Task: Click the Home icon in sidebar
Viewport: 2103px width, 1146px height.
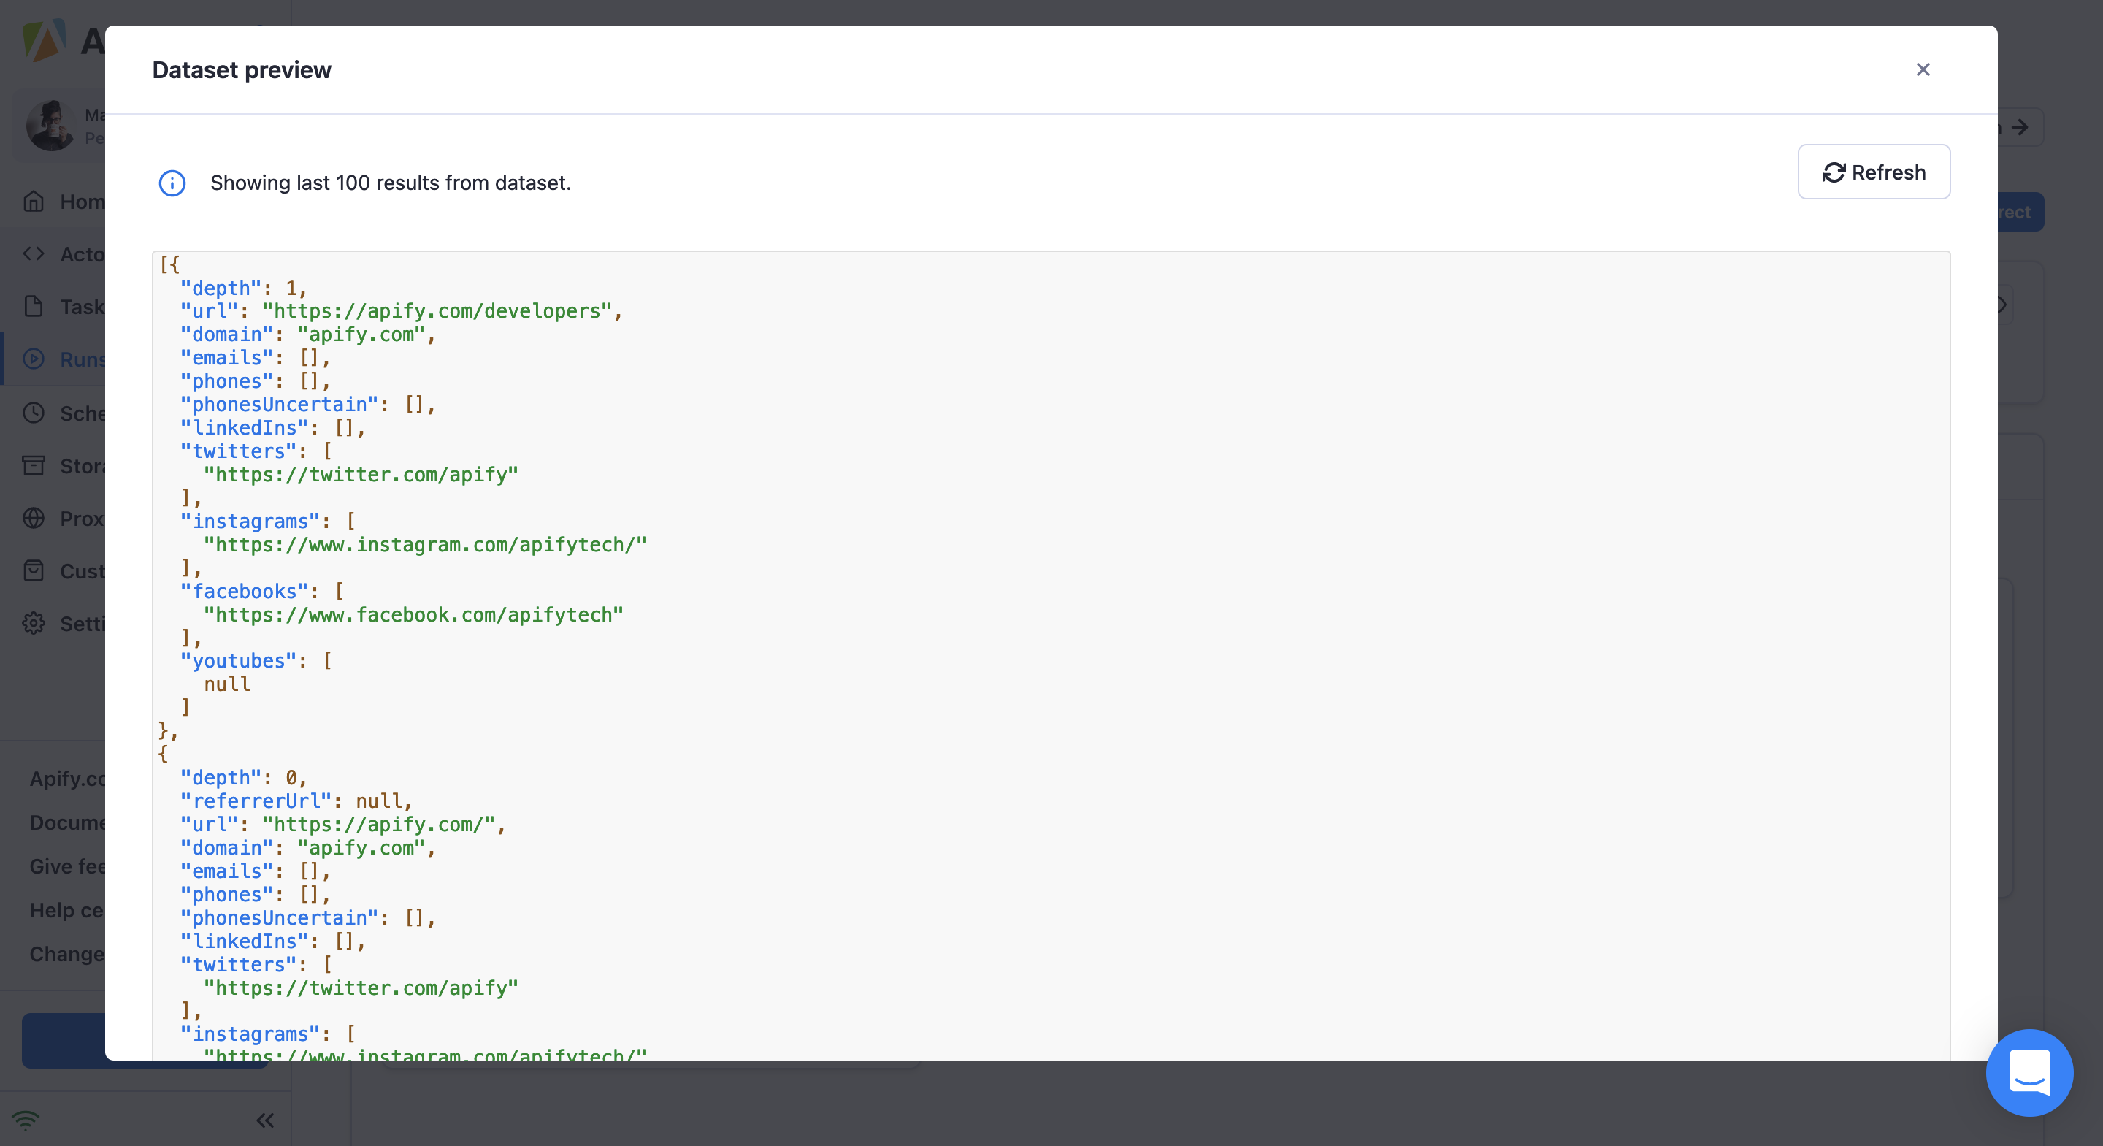Action: click(x=34, y=201)
